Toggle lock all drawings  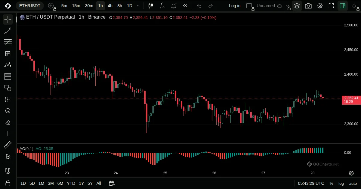coord(8,183)
